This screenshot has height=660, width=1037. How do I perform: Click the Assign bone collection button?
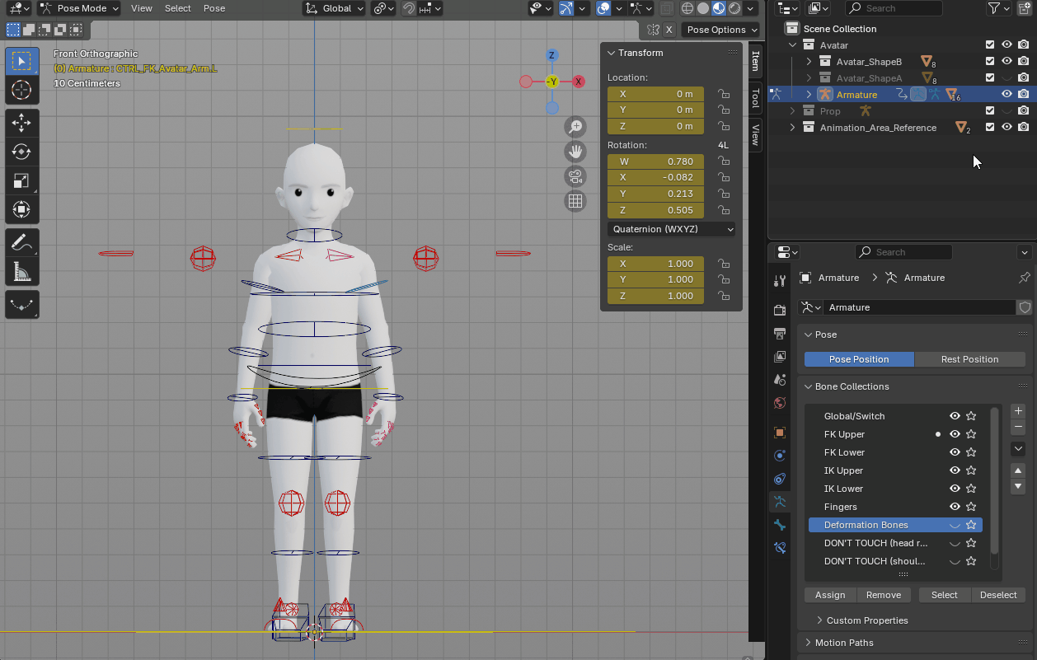coord(830,595)
